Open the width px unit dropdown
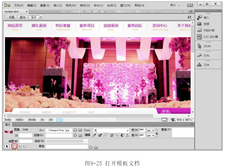The image size is (225, 167). click(151, 130)
